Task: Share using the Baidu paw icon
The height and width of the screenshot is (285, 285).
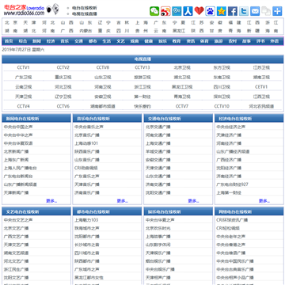Action: pyautogui.click(x=211, y=11)
